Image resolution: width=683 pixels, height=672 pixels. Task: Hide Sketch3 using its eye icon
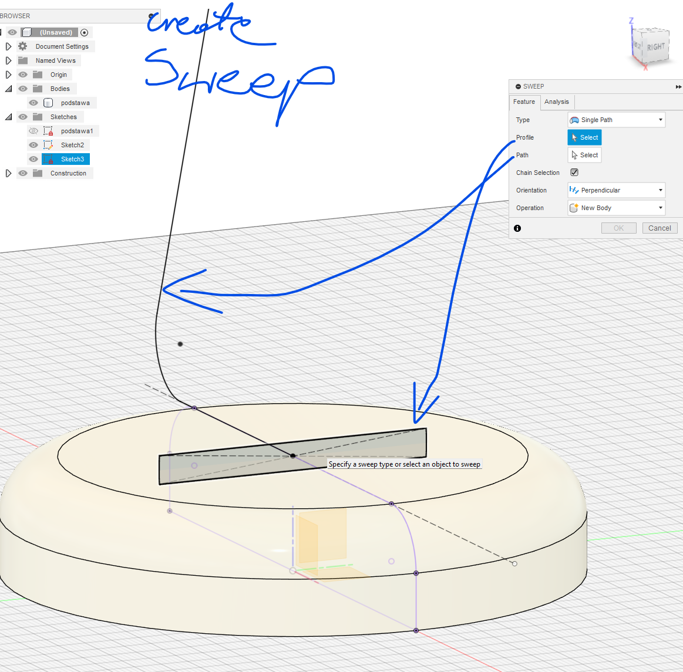33,159
